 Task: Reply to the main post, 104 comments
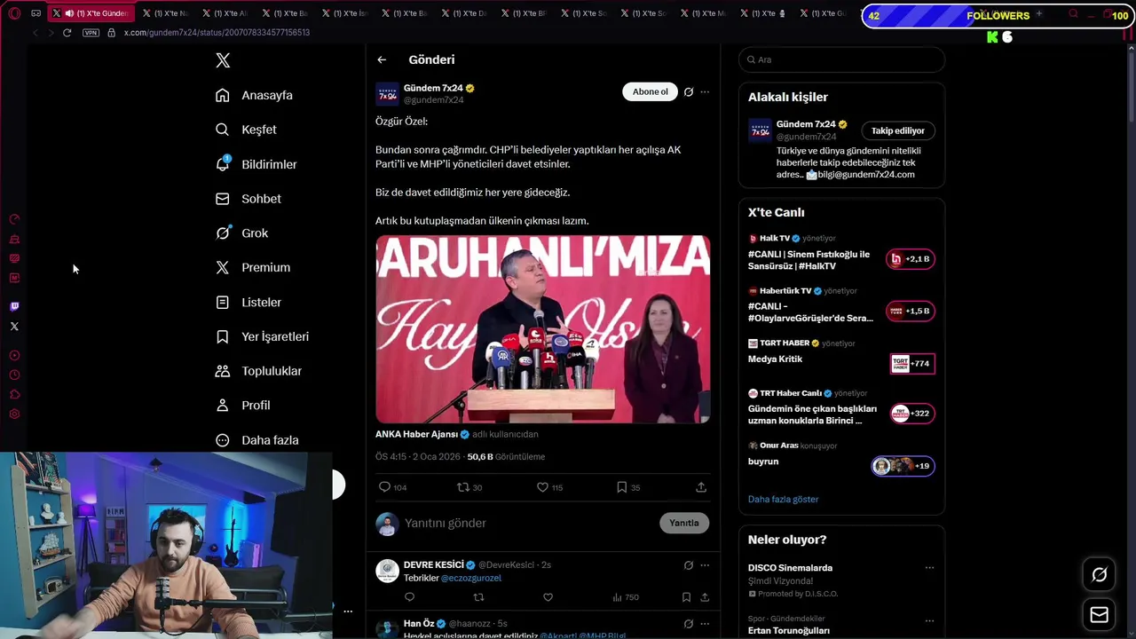click(392, 487)
